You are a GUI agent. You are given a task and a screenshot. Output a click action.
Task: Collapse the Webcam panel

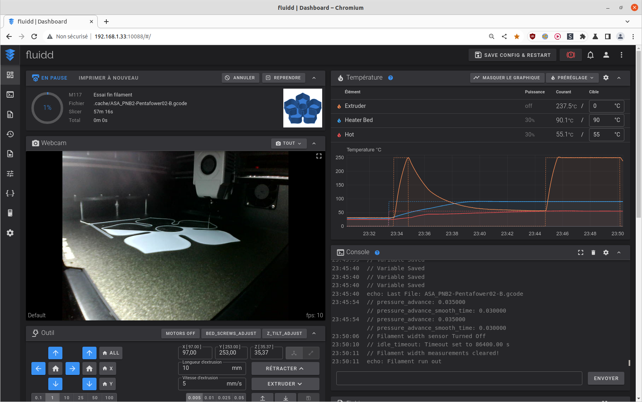314,144
